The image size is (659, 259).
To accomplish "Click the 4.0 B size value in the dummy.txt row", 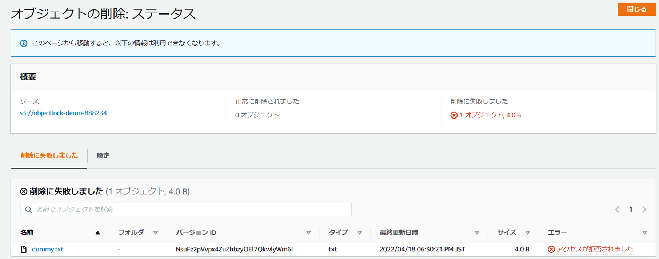I will (x=522, y=249).
